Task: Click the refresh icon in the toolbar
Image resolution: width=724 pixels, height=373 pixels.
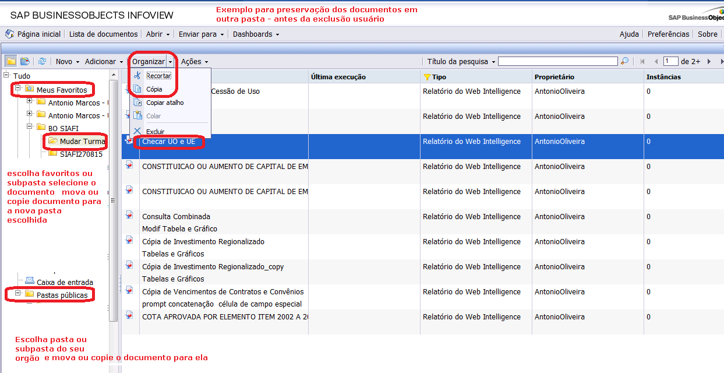Action: click(42, 61)
